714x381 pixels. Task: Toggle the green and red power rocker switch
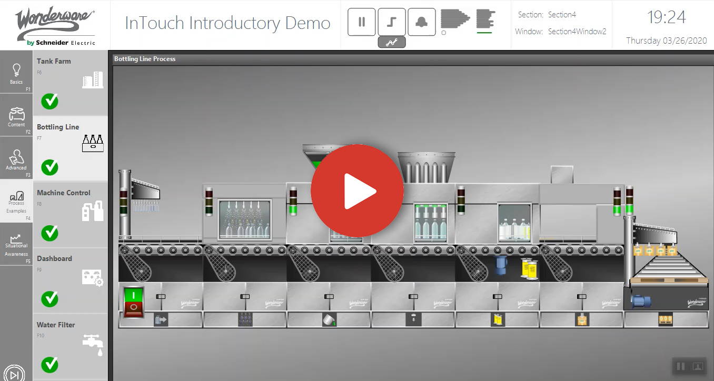(134, 302)
